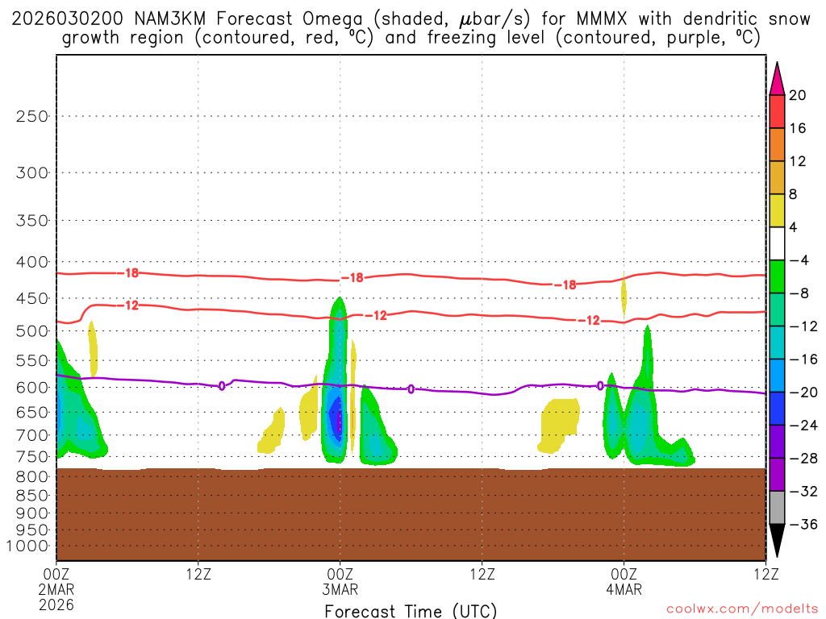Click the black bottom arrow of colorbar
Viewport: 826px width, 619px height.
[777, 541]
